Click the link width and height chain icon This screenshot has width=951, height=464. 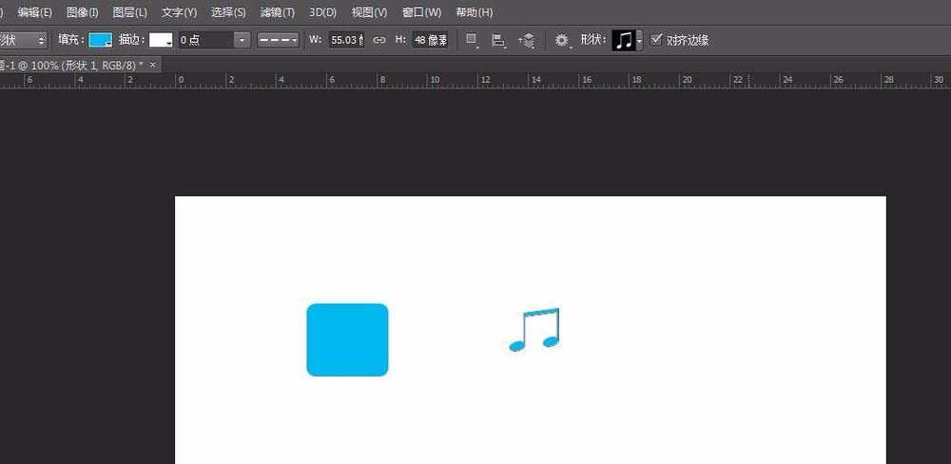tap(379, 40)
